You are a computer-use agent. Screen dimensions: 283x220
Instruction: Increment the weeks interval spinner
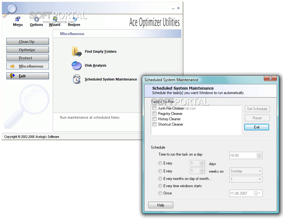coord(202,169)
